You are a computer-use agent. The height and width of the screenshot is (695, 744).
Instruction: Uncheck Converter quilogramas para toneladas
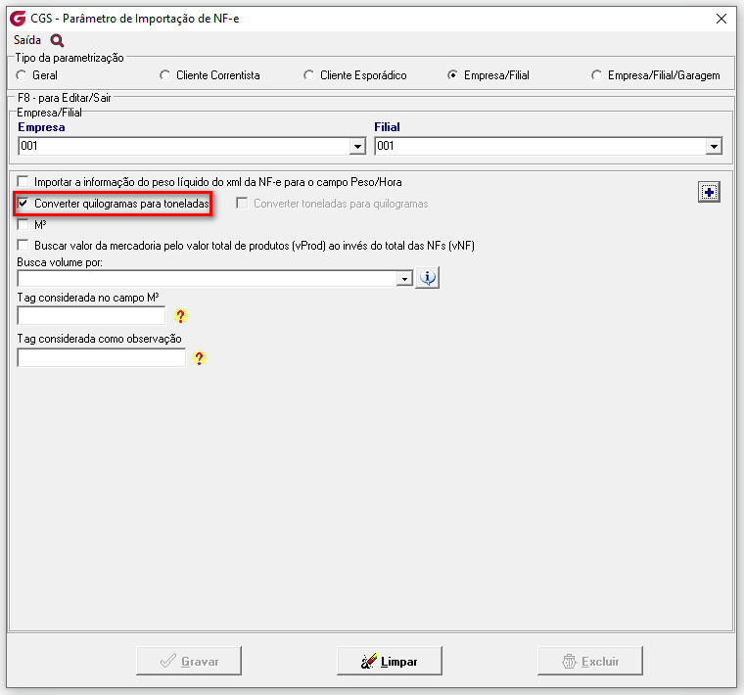[x=23, y=204]
